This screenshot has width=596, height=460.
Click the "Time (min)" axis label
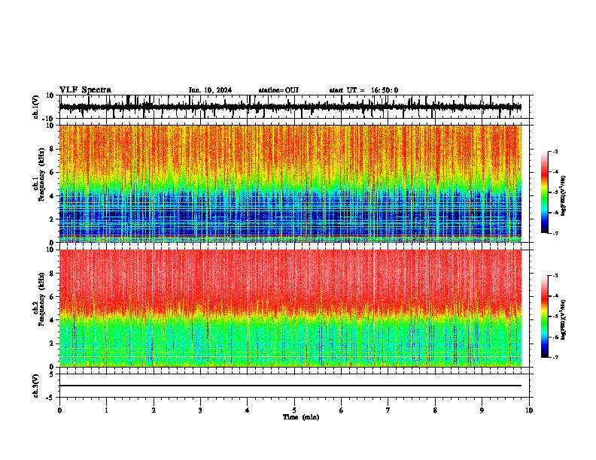click(x=301, y=417)
